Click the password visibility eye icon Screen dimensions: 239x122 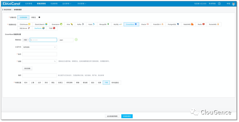pyautogui.click(x=55, y=61)
